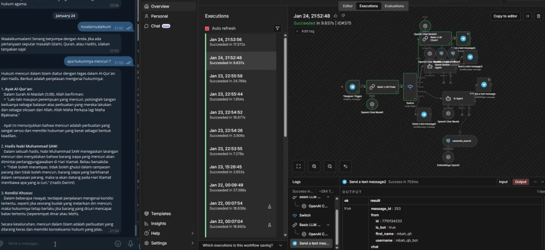Select the Send a text message1 node
The image size is (545, 250).
[424, 115]
